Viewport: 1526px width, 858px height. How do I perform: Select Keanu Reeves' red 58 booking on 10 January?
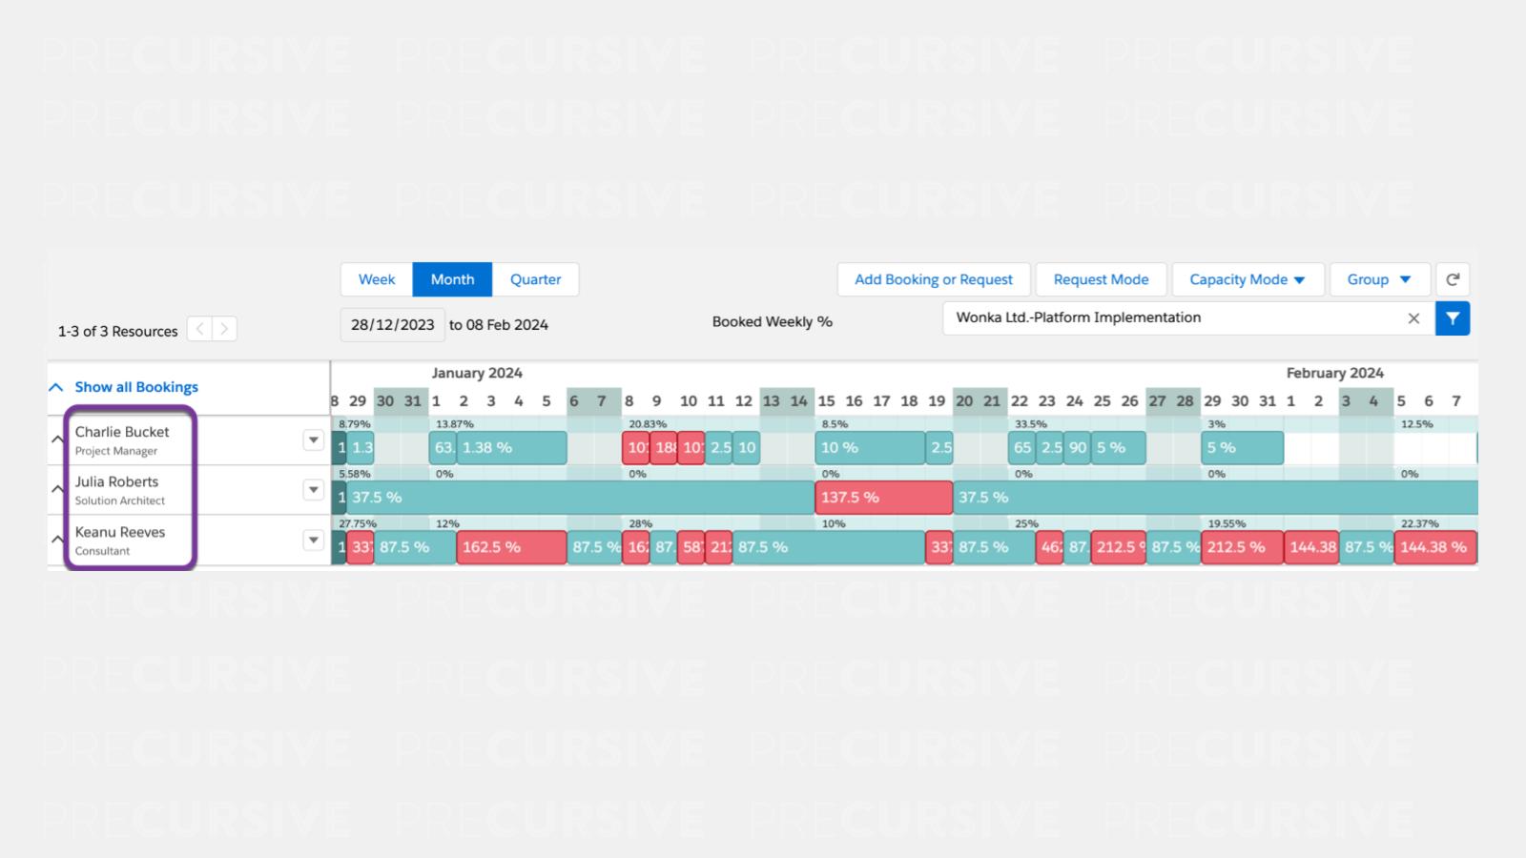tap(691, 547)
